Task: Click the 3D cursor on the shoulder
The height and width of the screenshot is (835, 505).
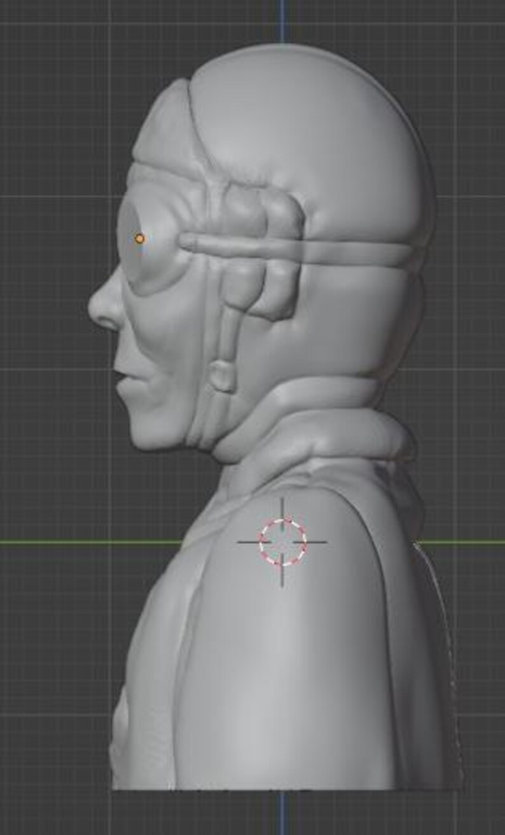Action: click(282, 542)
